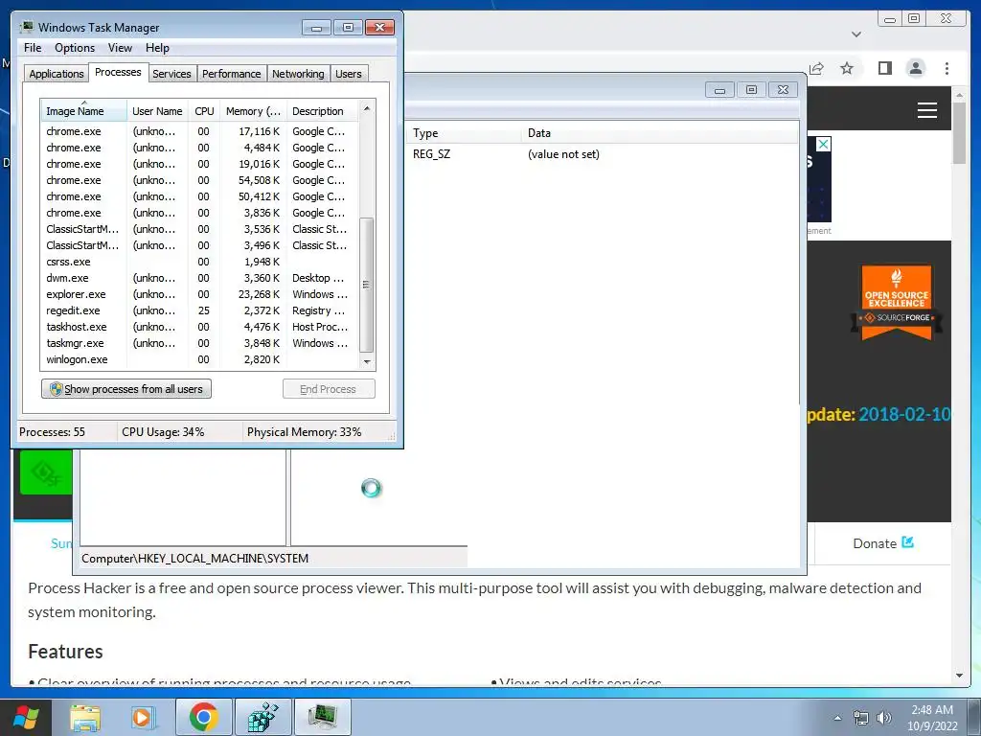The height and width of the screenshot is (736, 981).
Task: Sort by CPU column header
Action: coord(204,111)
